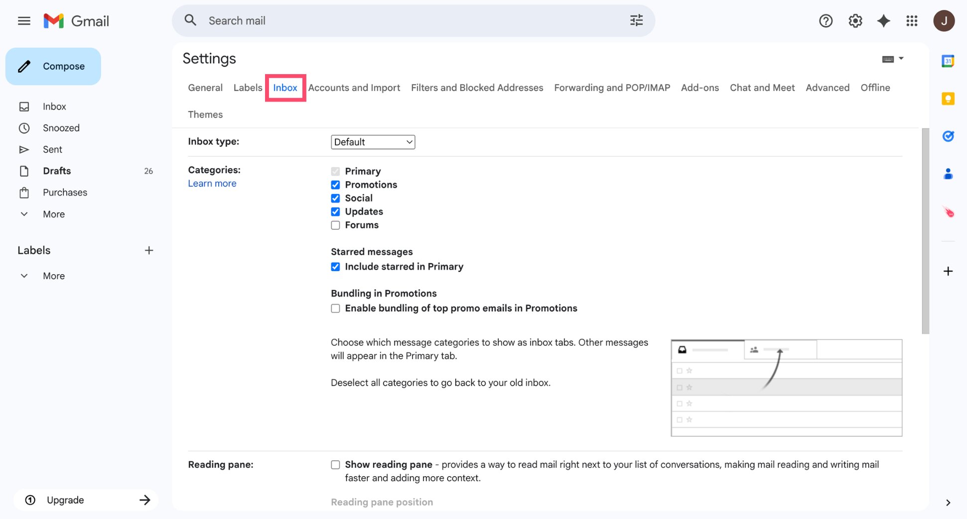Open the Drafts folder
967x519 pixels.
pos(57,171)
